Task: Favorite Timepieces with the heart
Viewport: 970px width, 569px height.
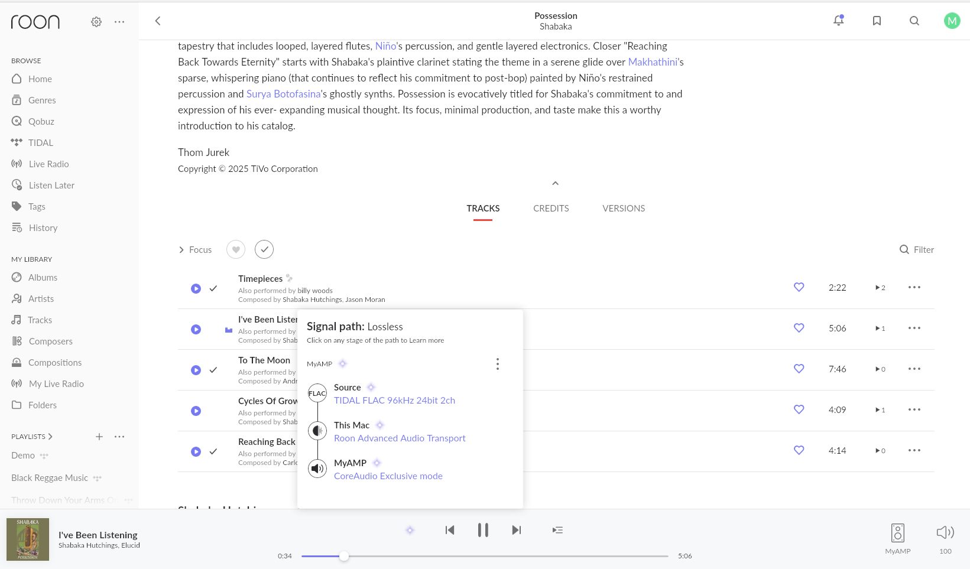Action: click(x=799, y=287)
